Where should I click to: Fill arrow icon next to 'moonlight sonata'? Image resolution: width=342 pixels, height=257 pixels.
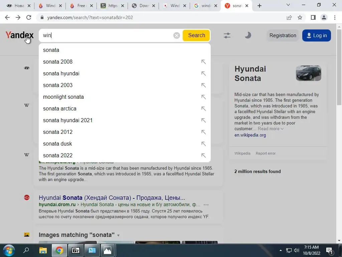pos(203,97)
